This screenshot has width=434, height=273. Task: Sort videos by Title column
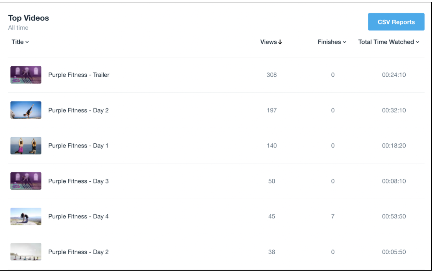point(20,42)
